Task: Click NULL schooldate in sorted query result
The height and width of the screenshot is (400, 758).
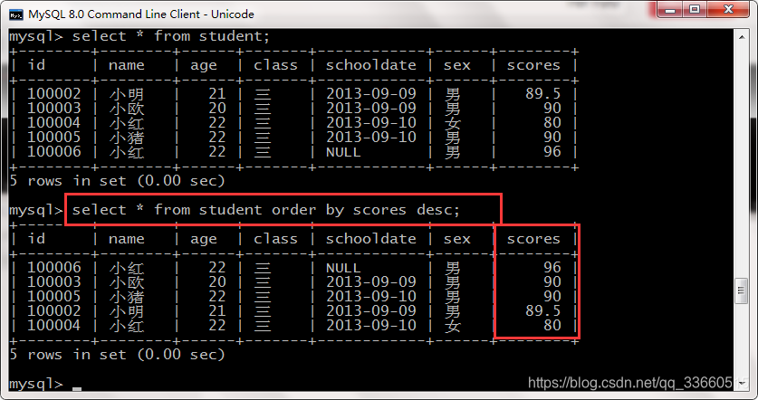Action: (343, 268)
